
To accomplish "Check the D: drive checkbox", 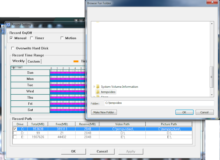I will tap(15, 133).
